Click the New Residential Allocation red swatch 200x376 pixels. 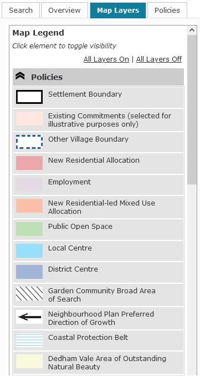click(x=29, y=163)
